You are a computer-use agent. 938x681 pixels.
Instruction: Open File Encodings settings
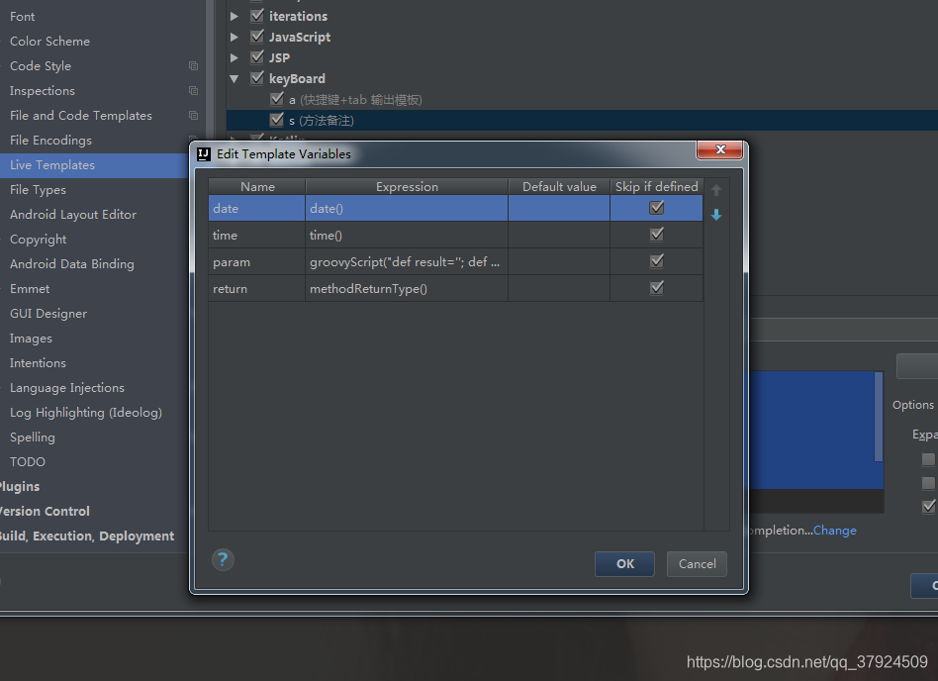(x=50, y=140)
